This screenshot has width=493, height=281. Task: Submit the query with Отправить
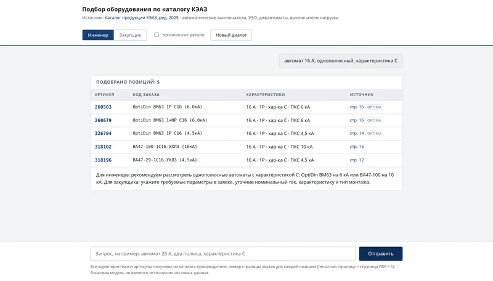point(381,254)
